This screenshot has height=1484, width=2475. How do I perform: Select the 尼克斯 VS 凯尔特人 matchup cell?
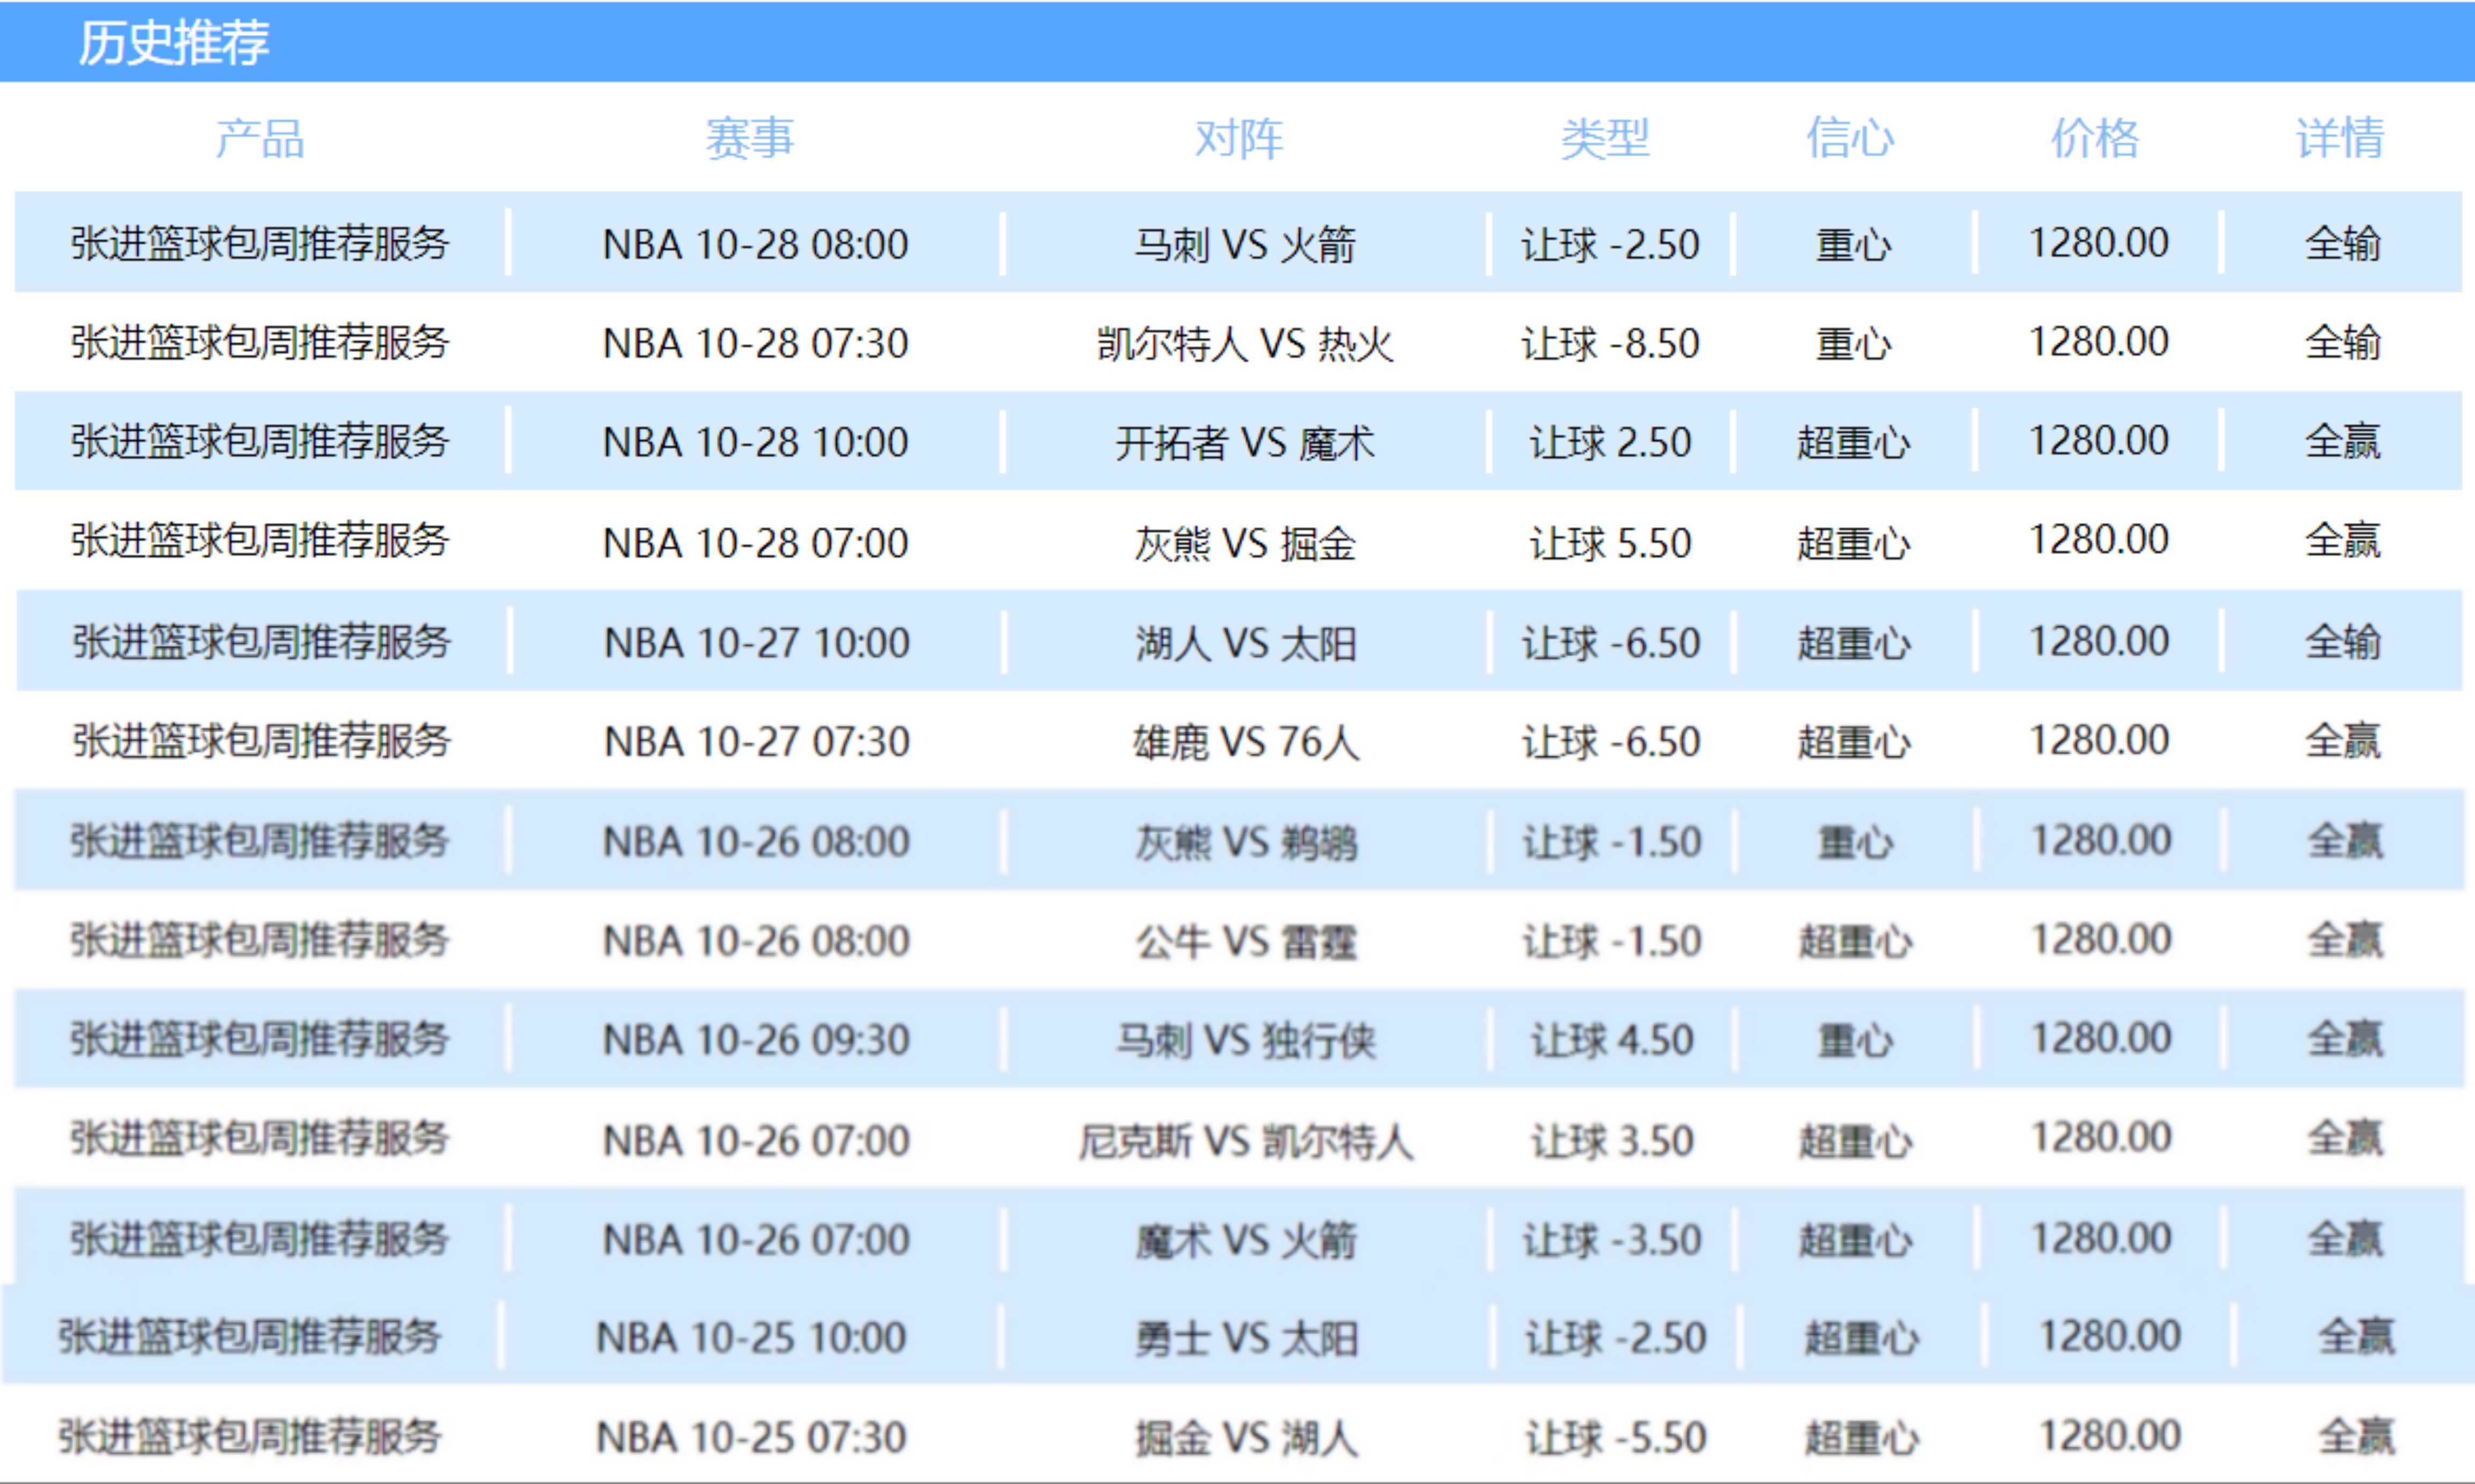click(1246, 1140)
